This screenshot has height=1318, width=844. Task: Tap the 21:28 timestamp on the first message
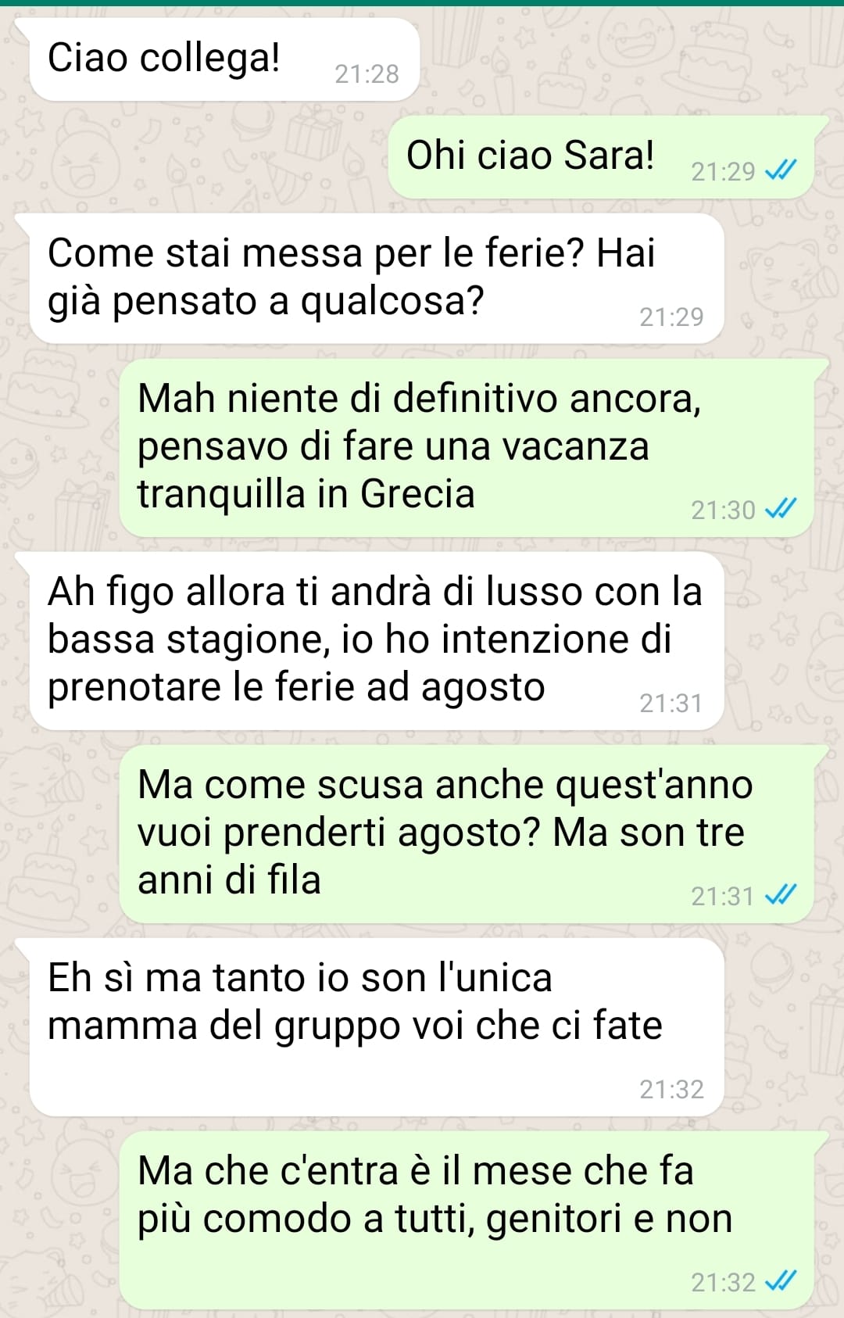(x=367, y=73)
